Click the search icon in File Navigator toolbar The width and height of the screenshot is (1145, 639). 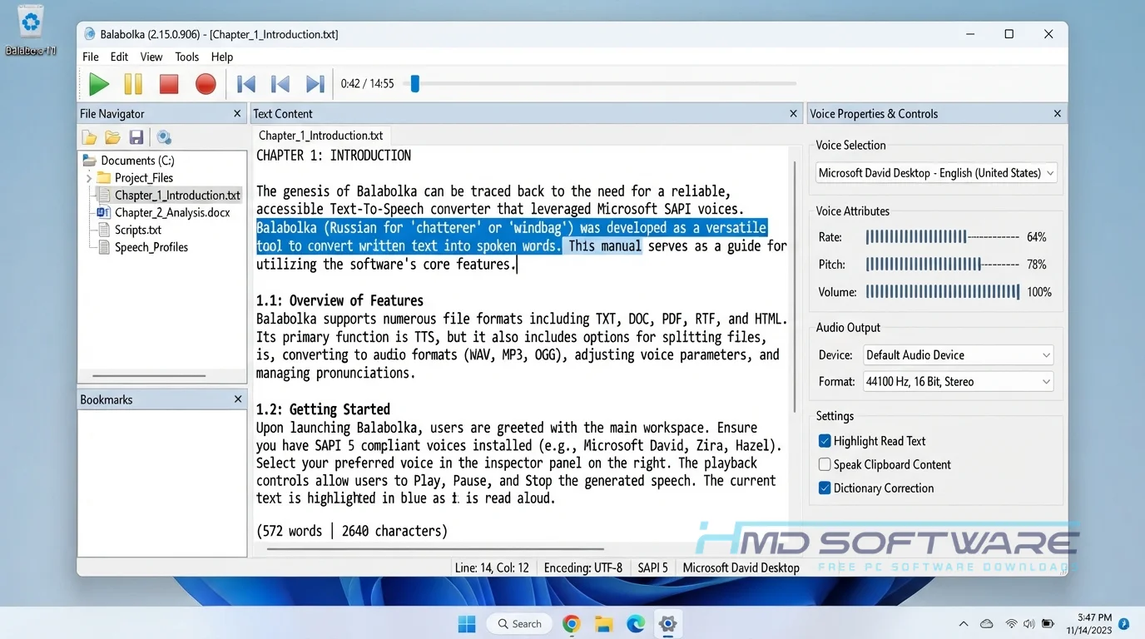tap(164, 138)
